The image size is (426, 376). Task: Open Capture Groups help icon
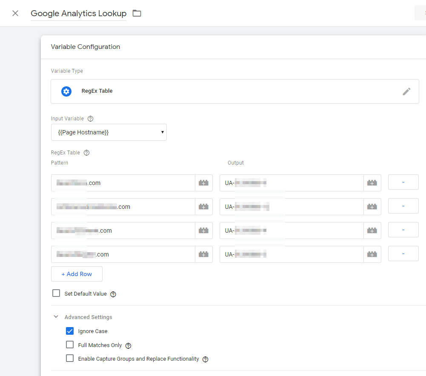[x=206, y=359]
